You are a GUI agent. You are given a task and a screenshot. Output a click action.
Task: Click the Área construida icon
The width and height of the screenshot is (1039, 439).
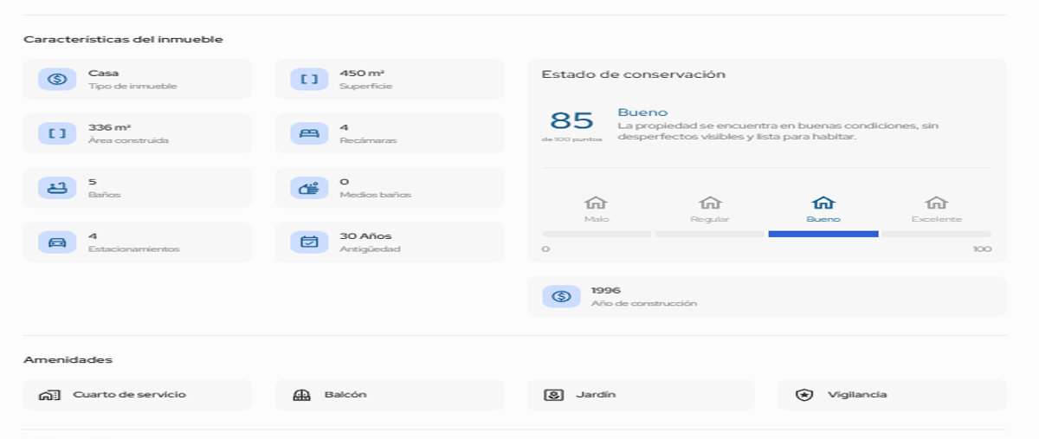(x=57, y=133)
